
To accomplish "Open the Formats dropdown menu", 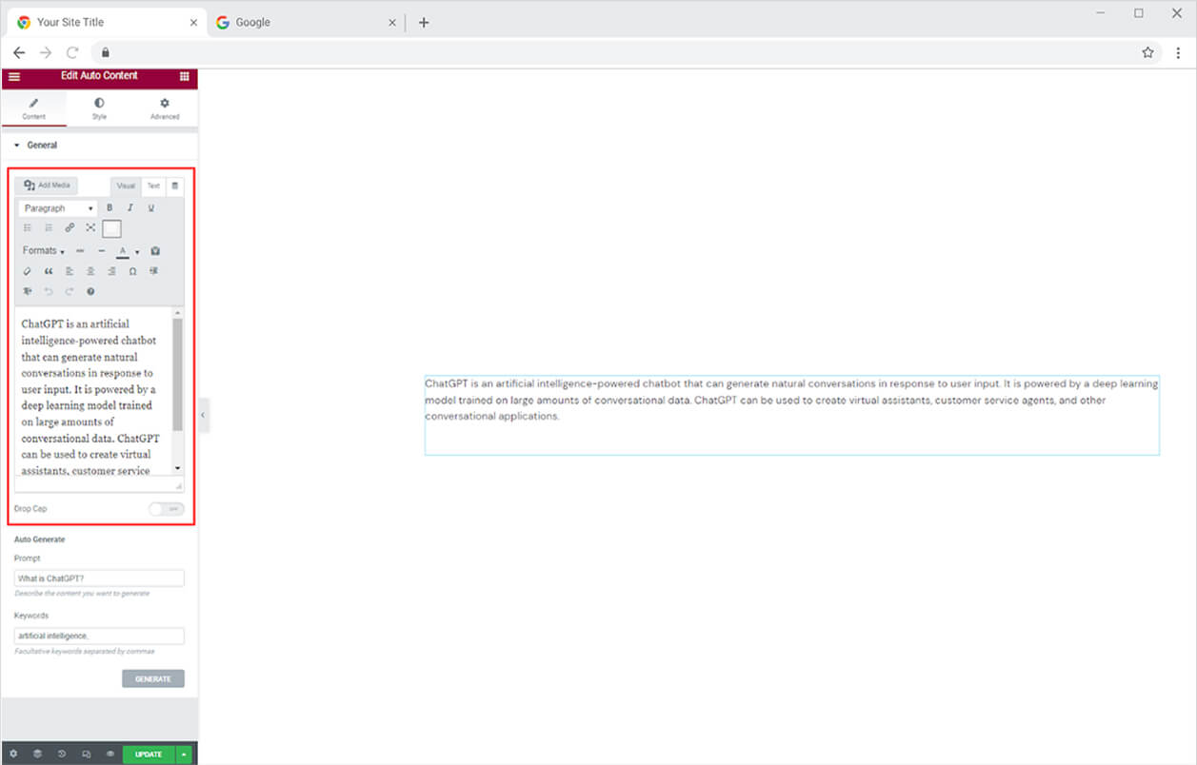I will coord(44,251).
